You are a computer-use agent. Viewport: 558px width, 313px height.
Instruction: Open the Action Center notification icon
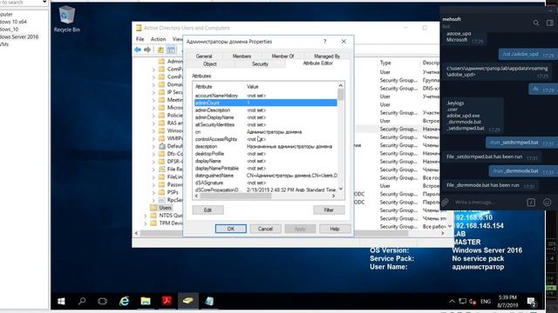pyautogui.click(x=532, y=302)
